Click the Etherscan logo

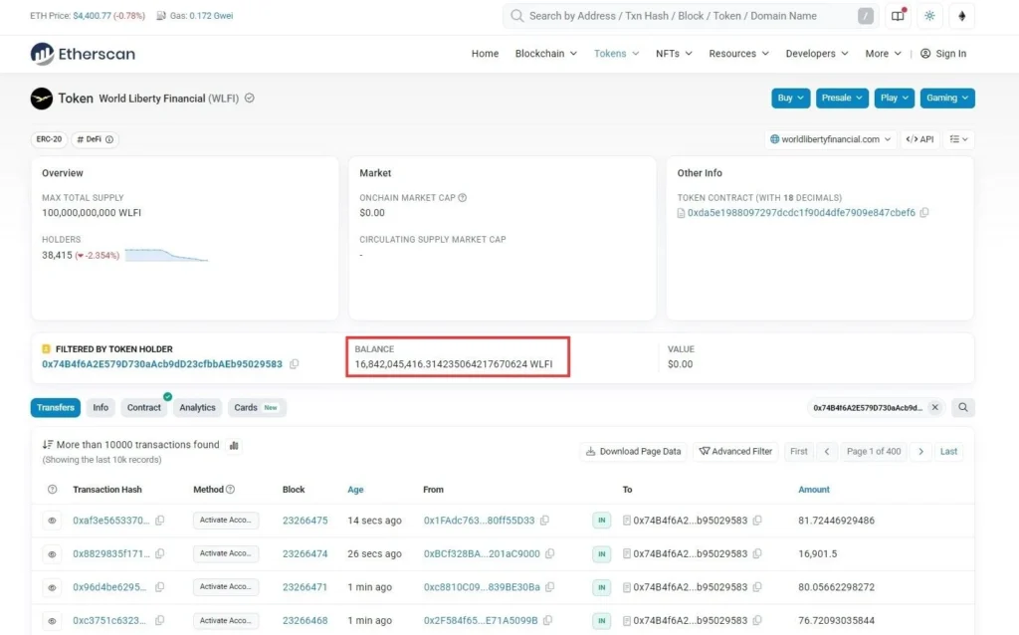coord(83,54)
